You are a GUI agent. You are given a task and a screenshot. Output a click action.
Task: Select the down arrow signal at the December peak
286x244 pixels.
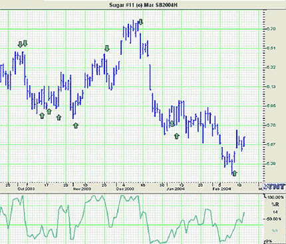click(141, 22)
